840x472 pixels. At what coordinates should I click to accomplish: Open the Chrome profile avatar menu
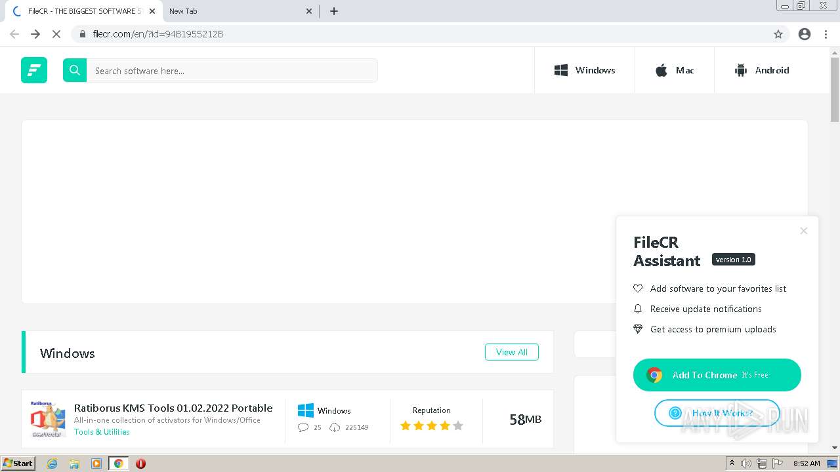pos(805,34)
